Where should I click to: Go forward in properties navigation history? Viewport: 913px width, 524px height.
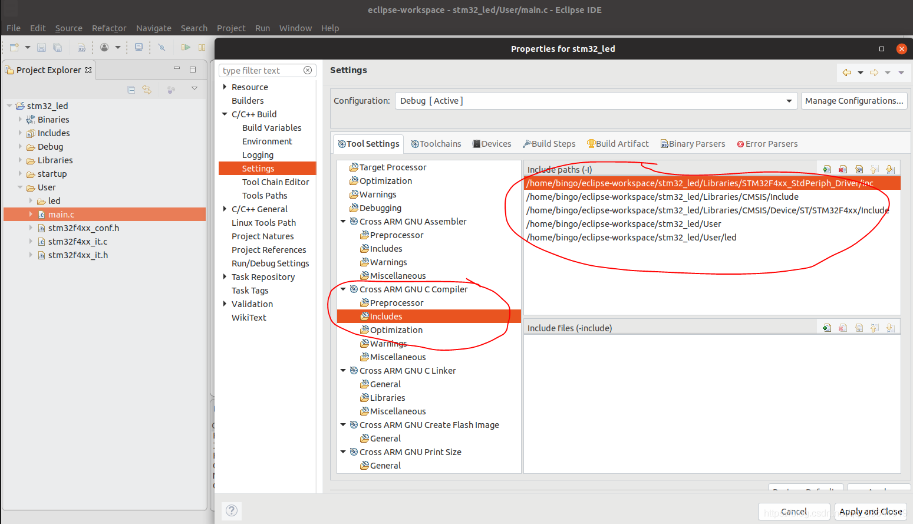(x=874, y=72)
